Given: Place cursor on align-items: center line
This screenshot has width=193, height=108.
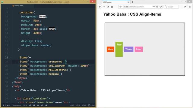Looking at the screenshot, I should pyautogui.click(x=36, y=45).
